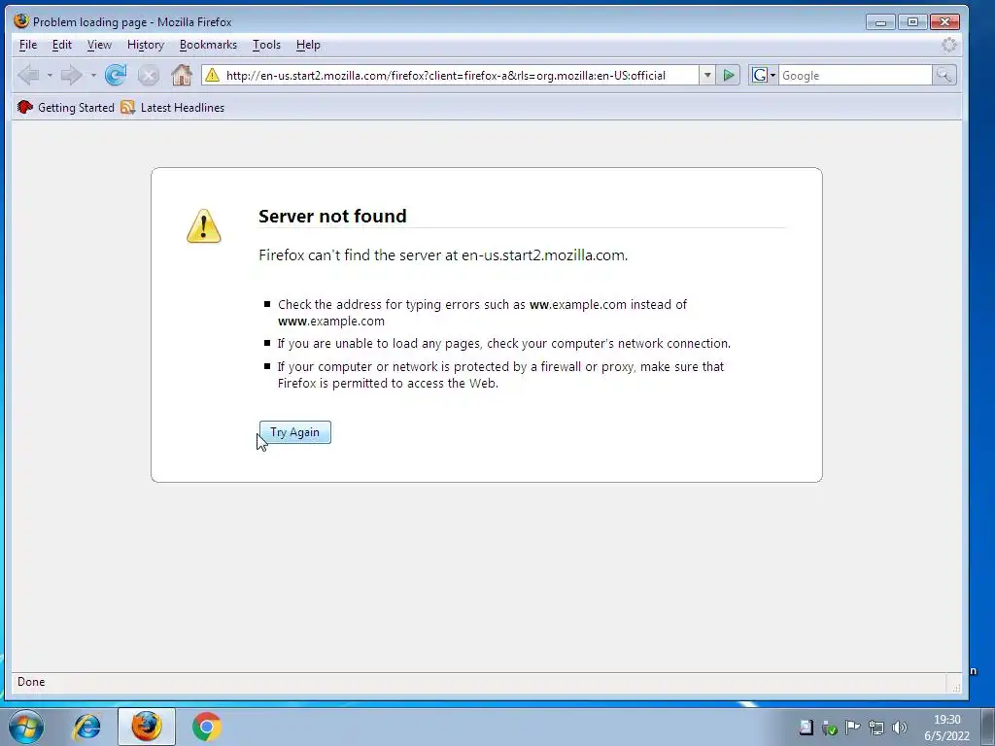Click the search magnifier icon

coord(944,76)
